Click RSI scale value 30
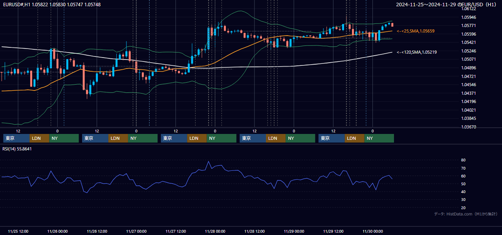The width and height of the screenshot is (502, 235). [464, 200]
